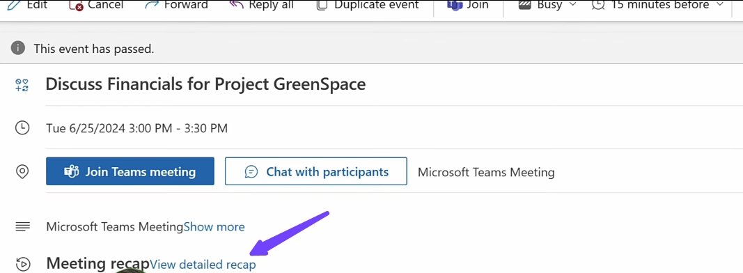Open the View detailed recap link

[x=203, y=265]
